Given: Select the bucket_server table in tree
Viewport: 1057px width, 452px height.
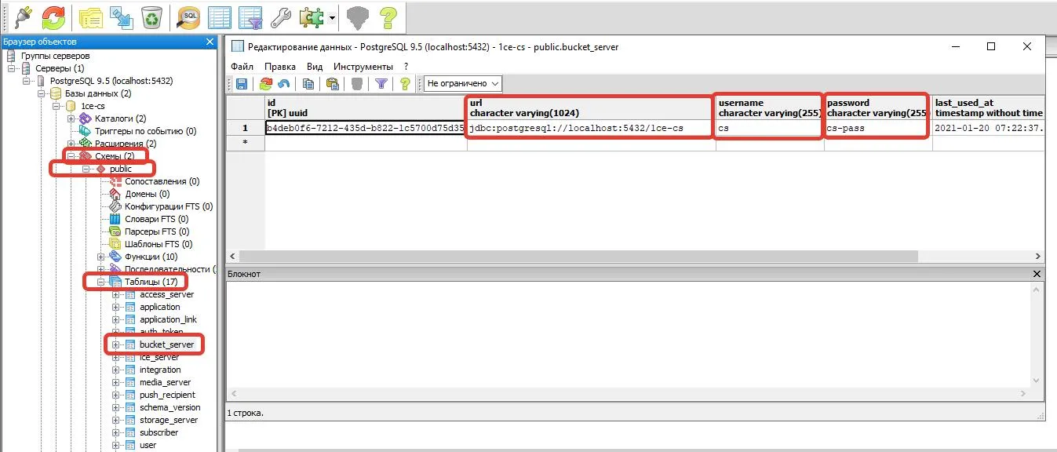Looking at the screenshot, I should point(166,344).
